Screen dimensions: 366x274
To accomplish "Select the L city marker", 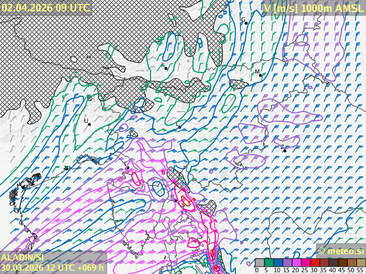I will coord(179,127).
